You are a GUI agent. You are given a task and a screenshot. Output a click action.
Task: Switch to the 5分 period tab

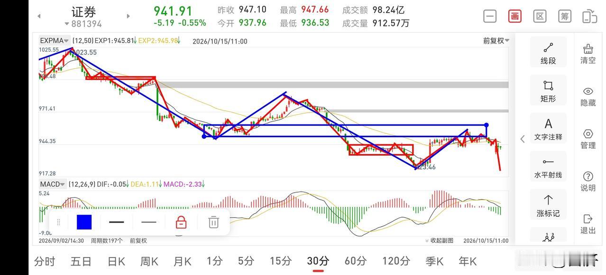(247, 261)
